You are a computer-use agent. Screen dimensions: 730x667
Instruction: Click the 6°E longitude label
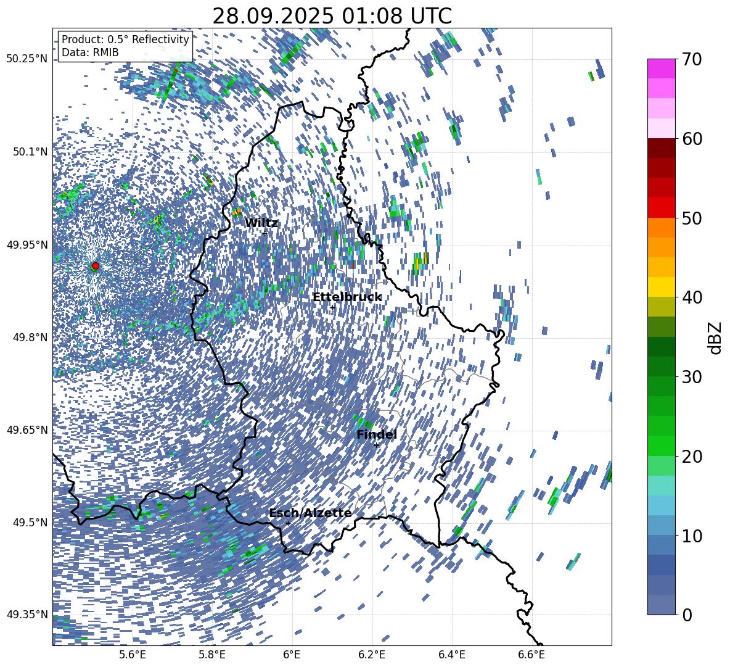(x=292, y=655)
